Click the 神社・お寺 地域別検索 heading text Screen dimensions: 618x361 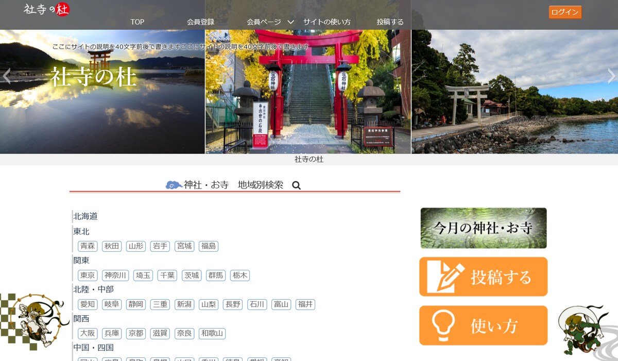pyautogui.click(x=234, y=185)
